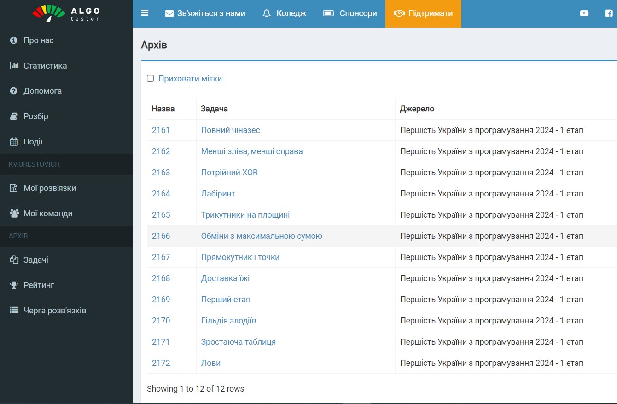
Task: Open the Коледж top menu item
Action: coord(284,13)
